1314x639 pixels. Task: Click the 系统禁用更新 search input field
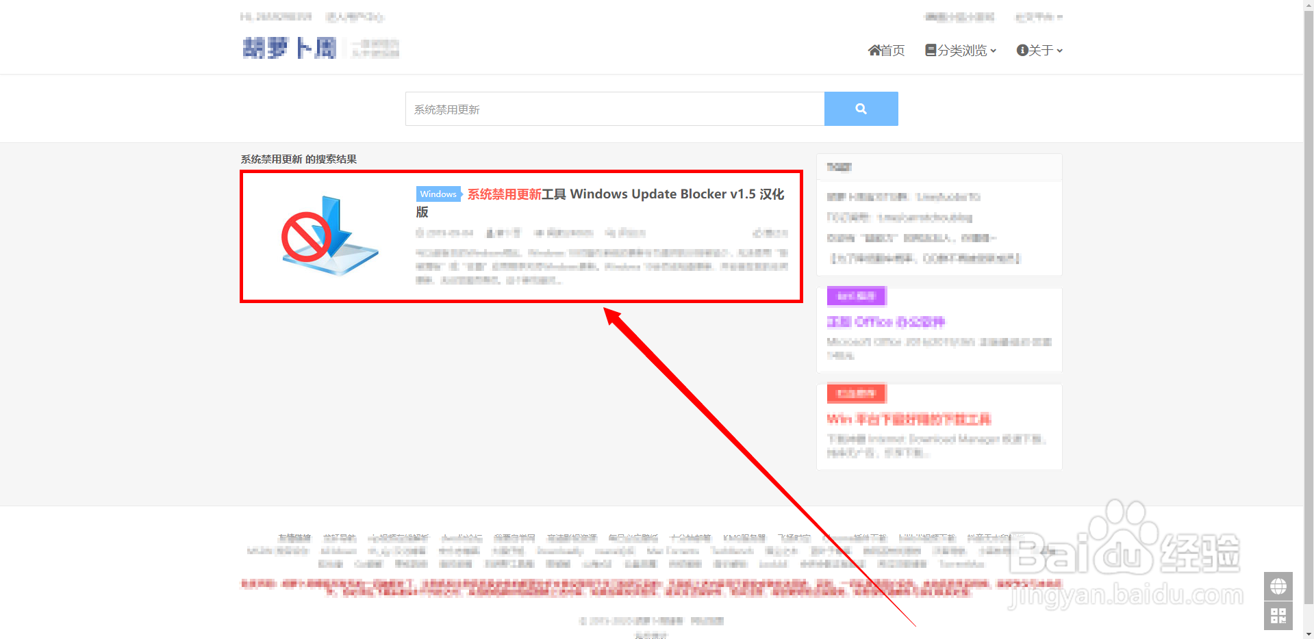[x=615, y=109]
